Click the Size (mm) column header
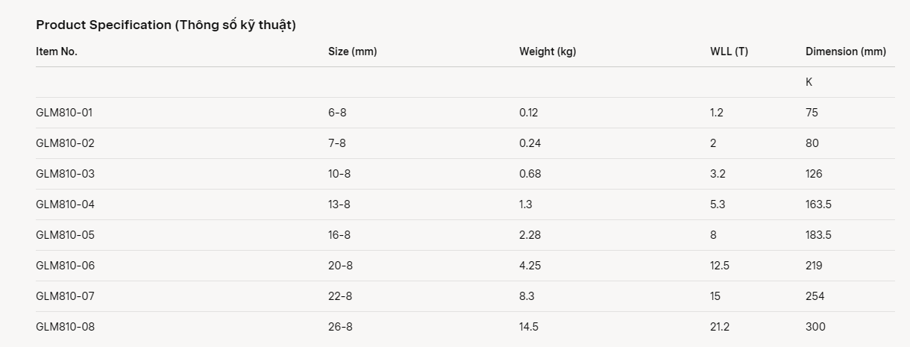 [352, 51]
